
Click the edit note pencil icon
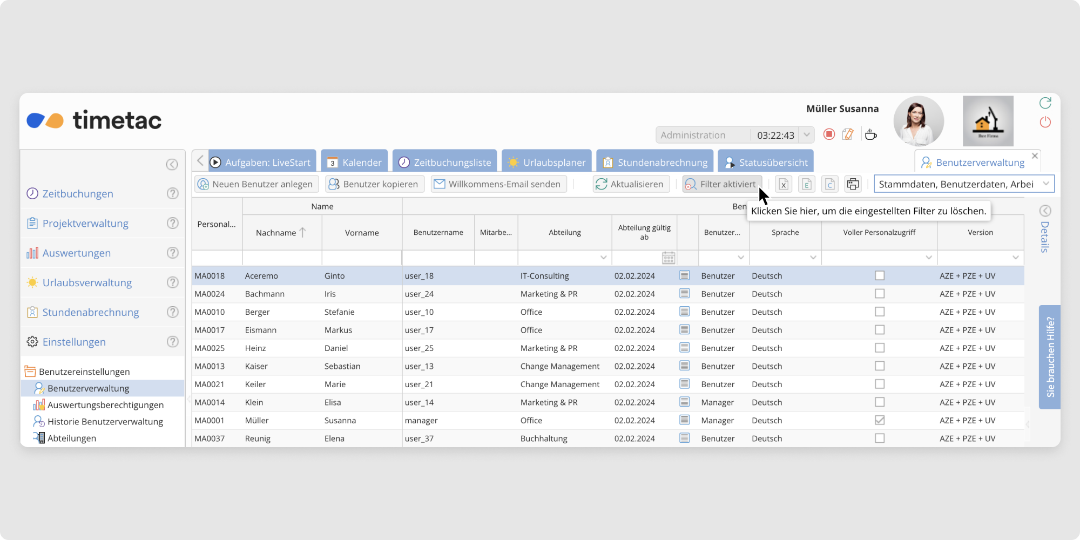tap(848, 134)
